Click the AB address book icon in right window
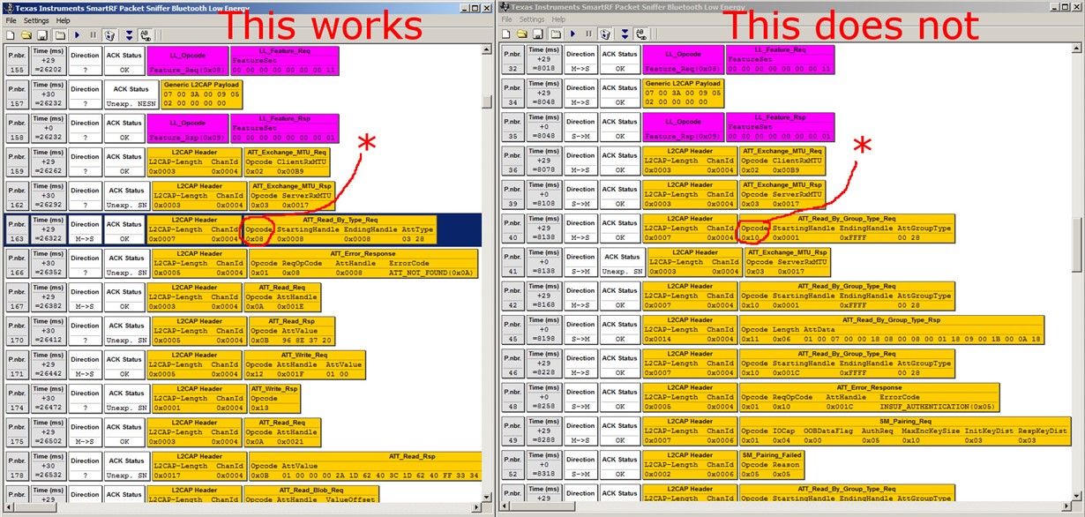Image resolution: width=1085 pixels, height=517 pixels. click(640, 34)
